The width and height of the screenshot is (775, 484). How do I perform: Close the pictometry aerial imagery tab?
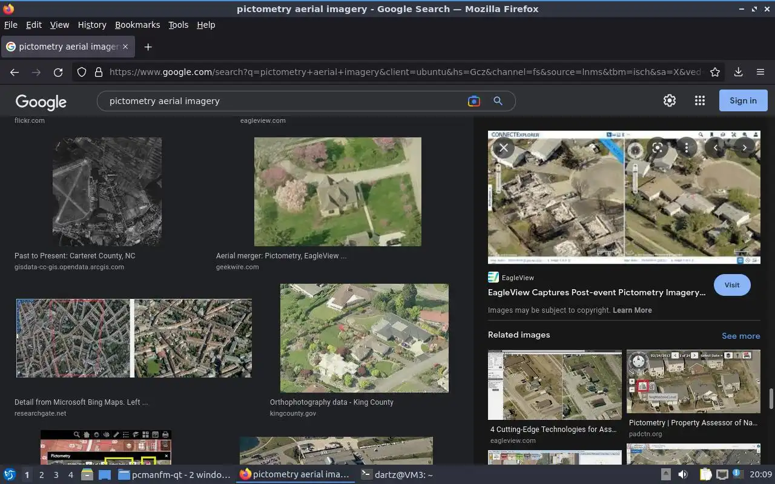click(125, 47)
